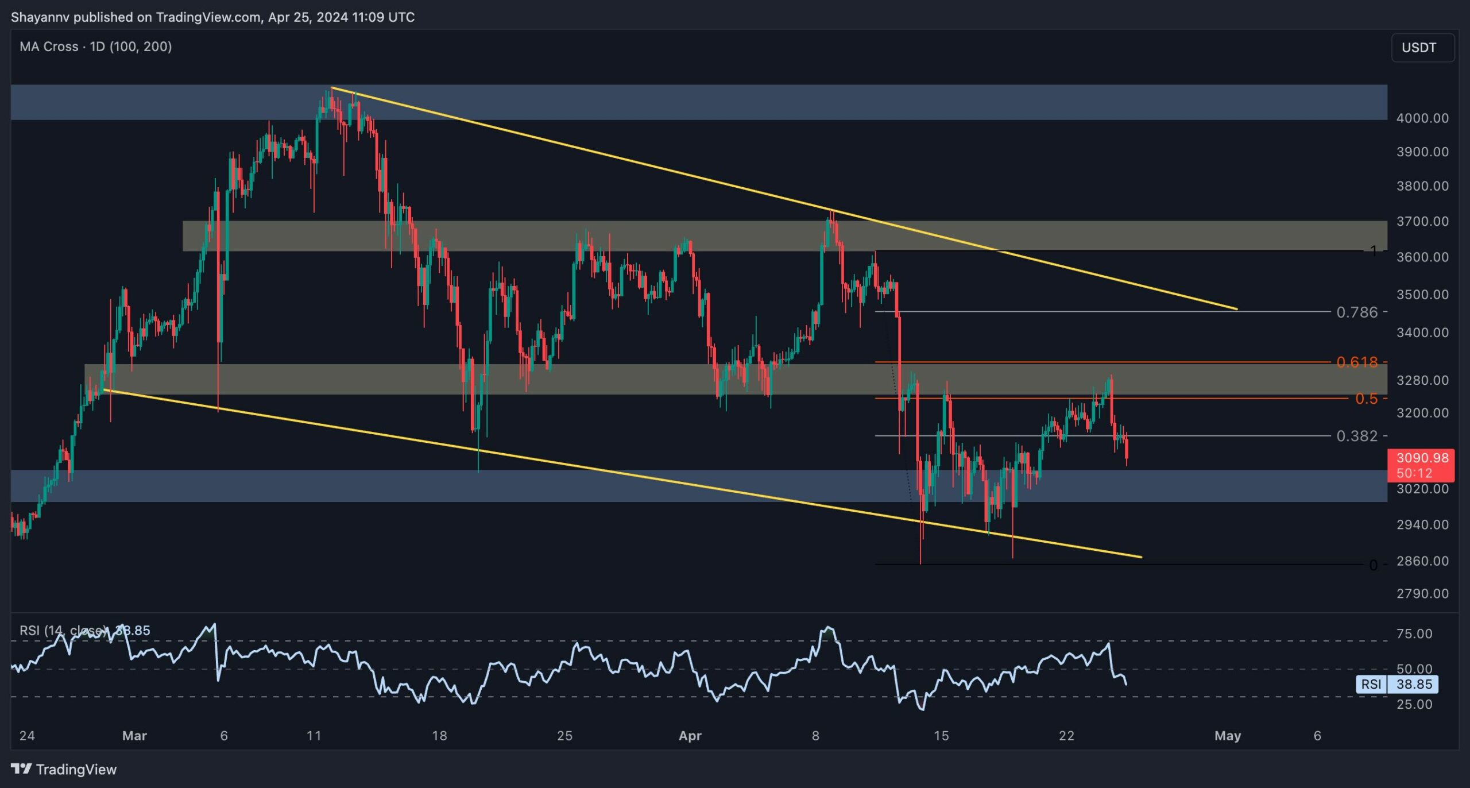
Task: Click the 3280.00 price axis label
Action: (1422, 380)
